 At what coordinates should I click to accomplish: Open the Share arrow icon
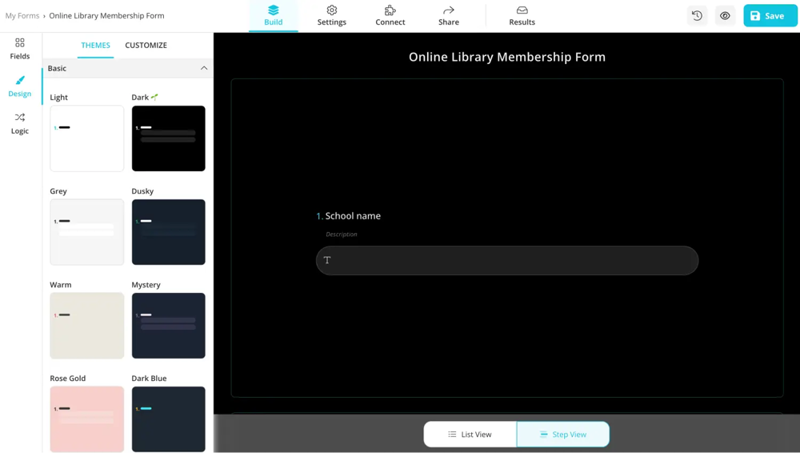(449, 10)
